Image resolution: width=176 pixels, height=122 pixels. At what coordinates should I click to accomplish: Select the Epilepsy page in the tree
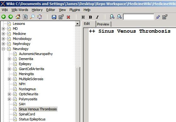[x=25, y=64]
